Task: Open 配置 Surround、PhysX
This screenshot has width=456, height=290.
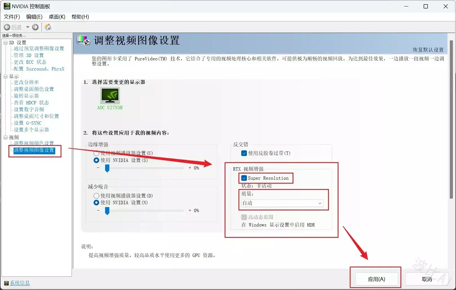Action: (x=39, y=69)
